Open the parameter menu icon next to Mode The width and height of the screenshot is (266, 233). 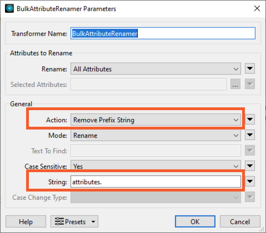[249, 135]
